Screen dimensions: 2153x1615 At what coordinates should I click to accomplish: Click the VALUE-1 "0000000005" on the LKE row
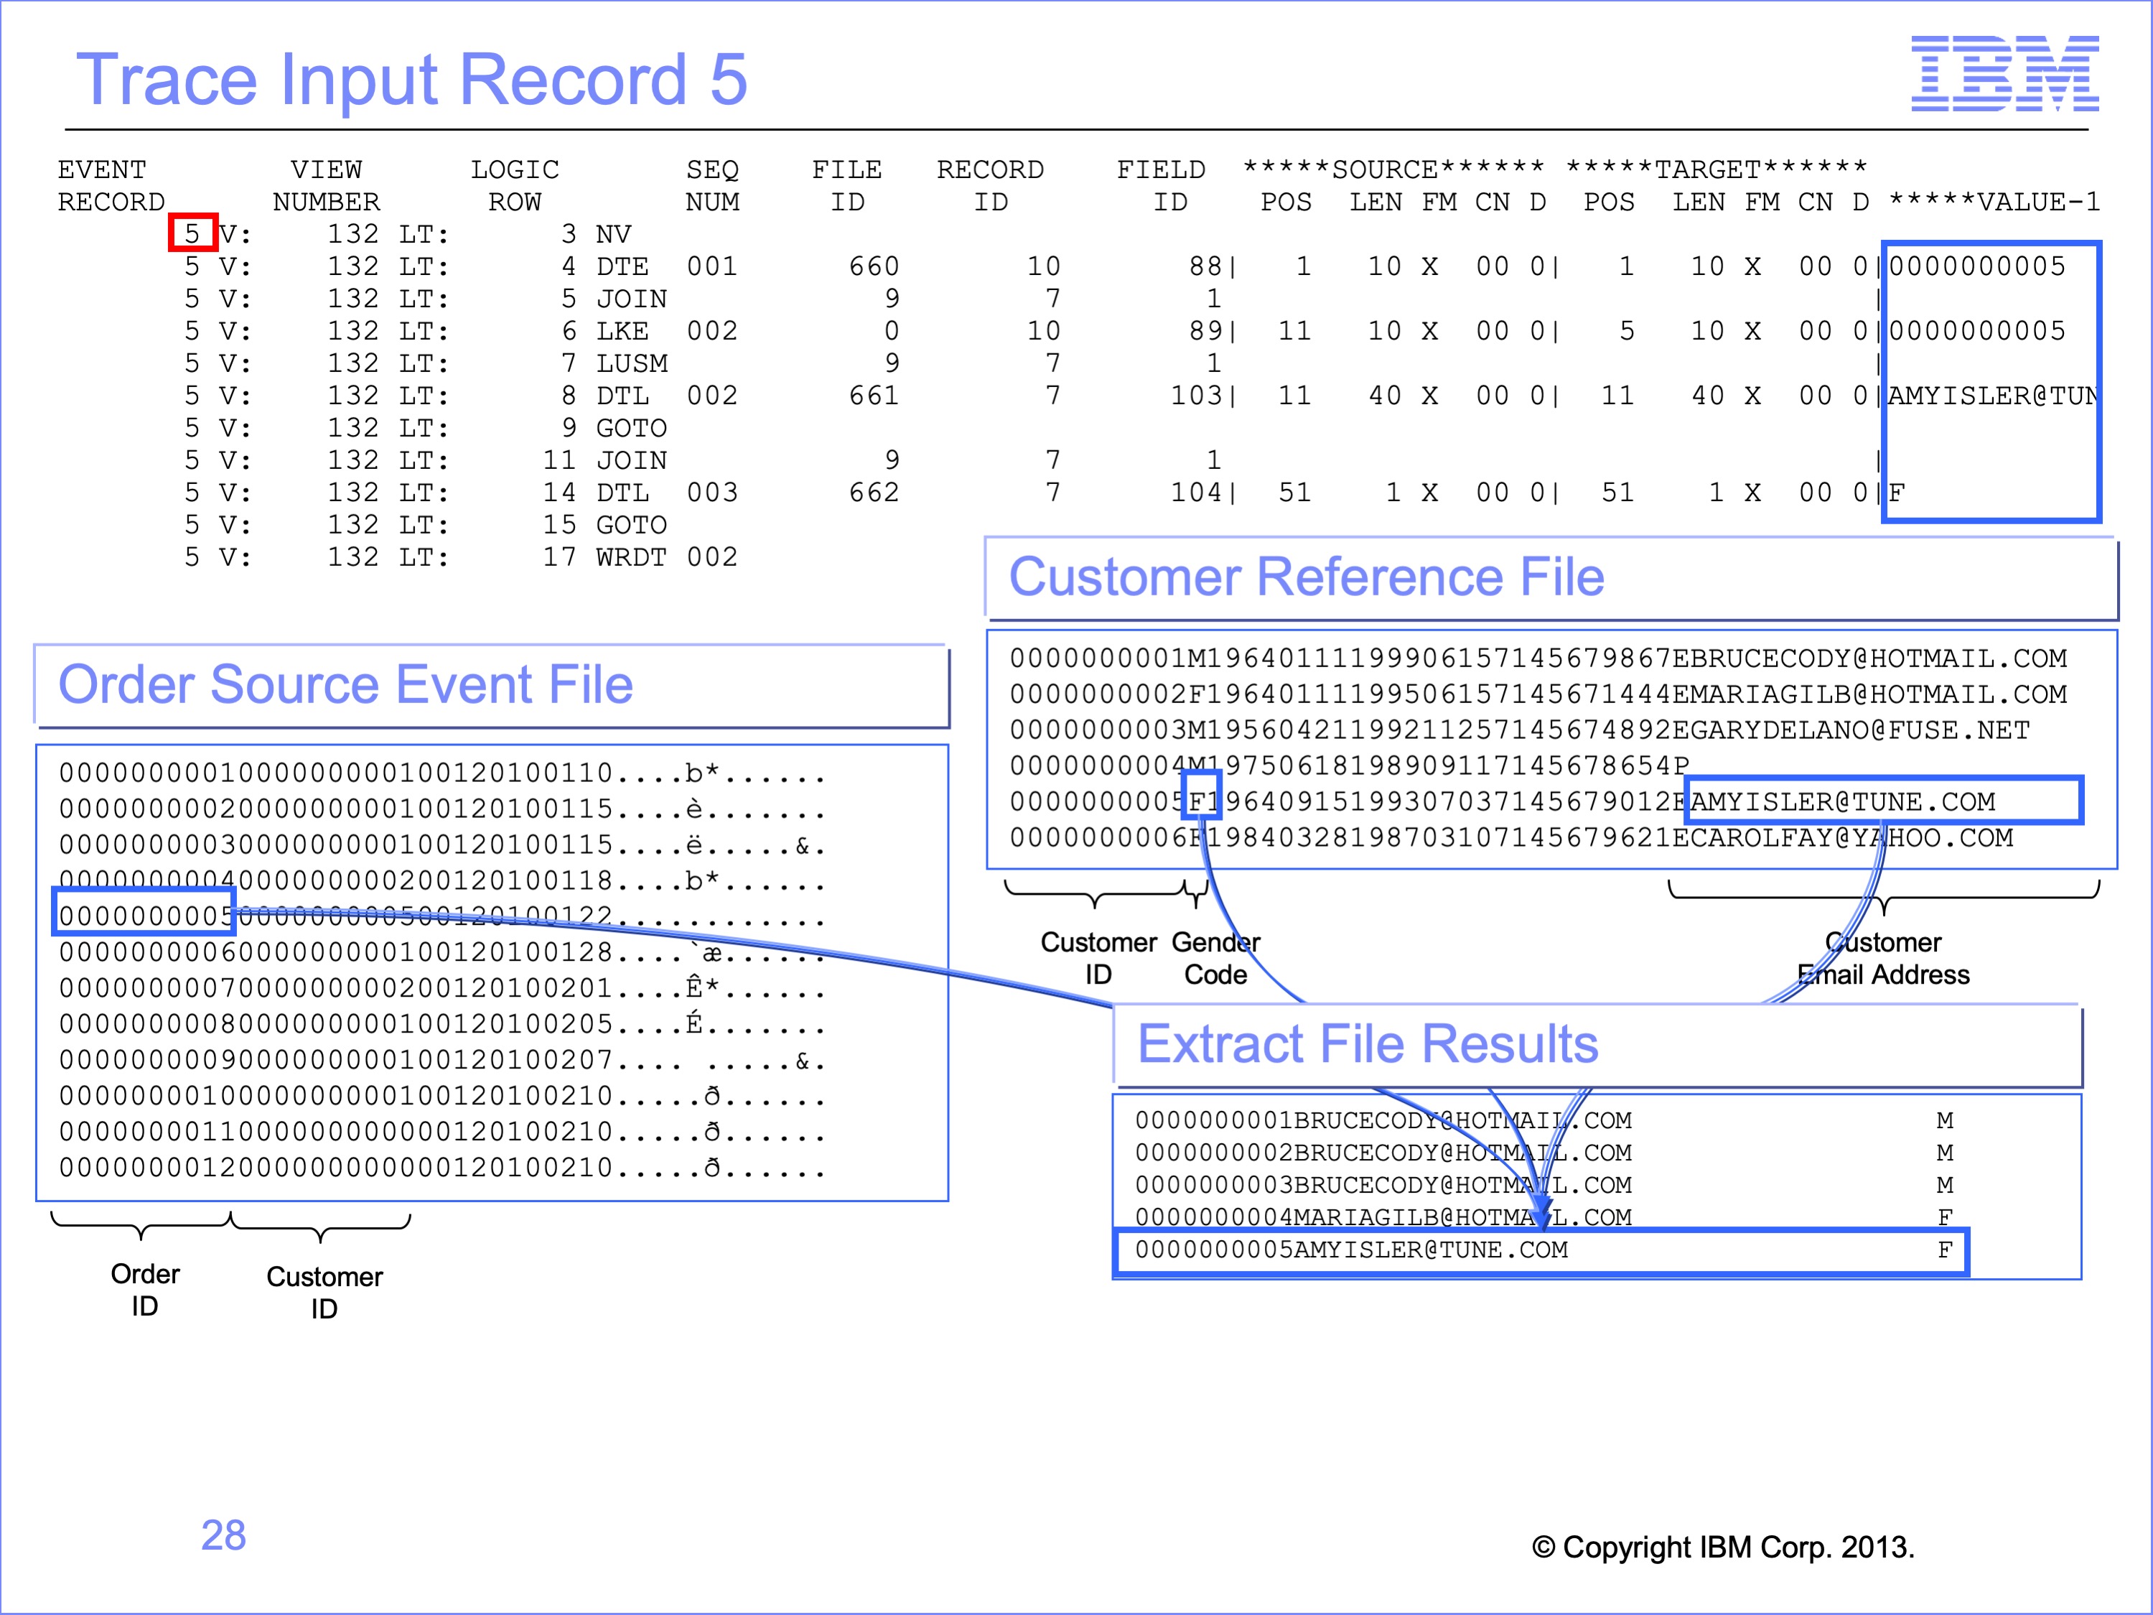(1977, 331)
